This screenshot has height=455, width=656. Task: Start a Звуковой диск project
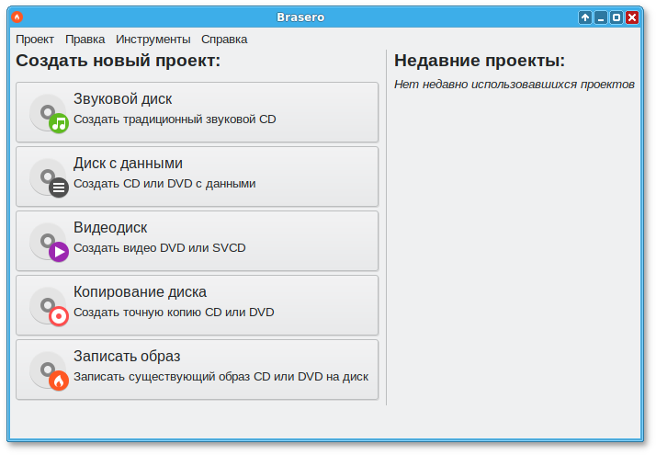(197, 112)
